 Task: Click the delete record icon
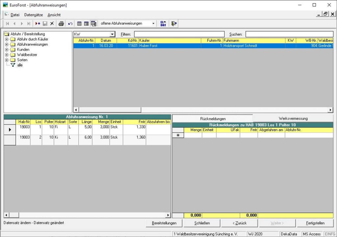(52, 24)
